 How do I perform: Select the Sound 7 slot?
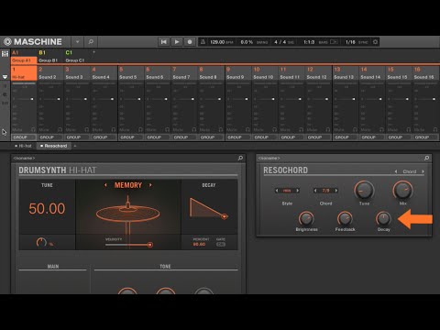pyautogui.click(x=185, y=73)
